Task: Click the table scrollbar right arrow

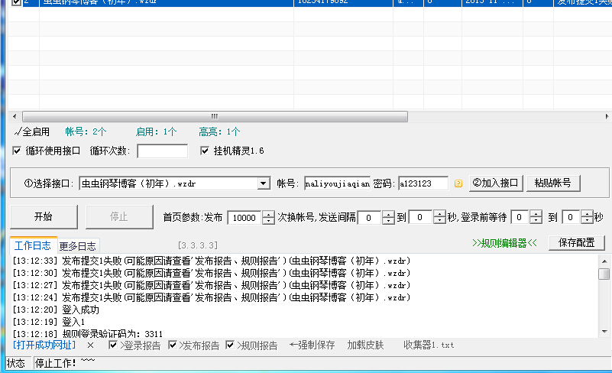Action: tap(606, 116)
